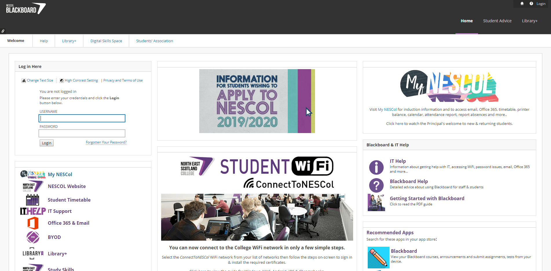Open the Welcome tab
551x271 pixels.
pyautogui.click(x=16, y=40)
